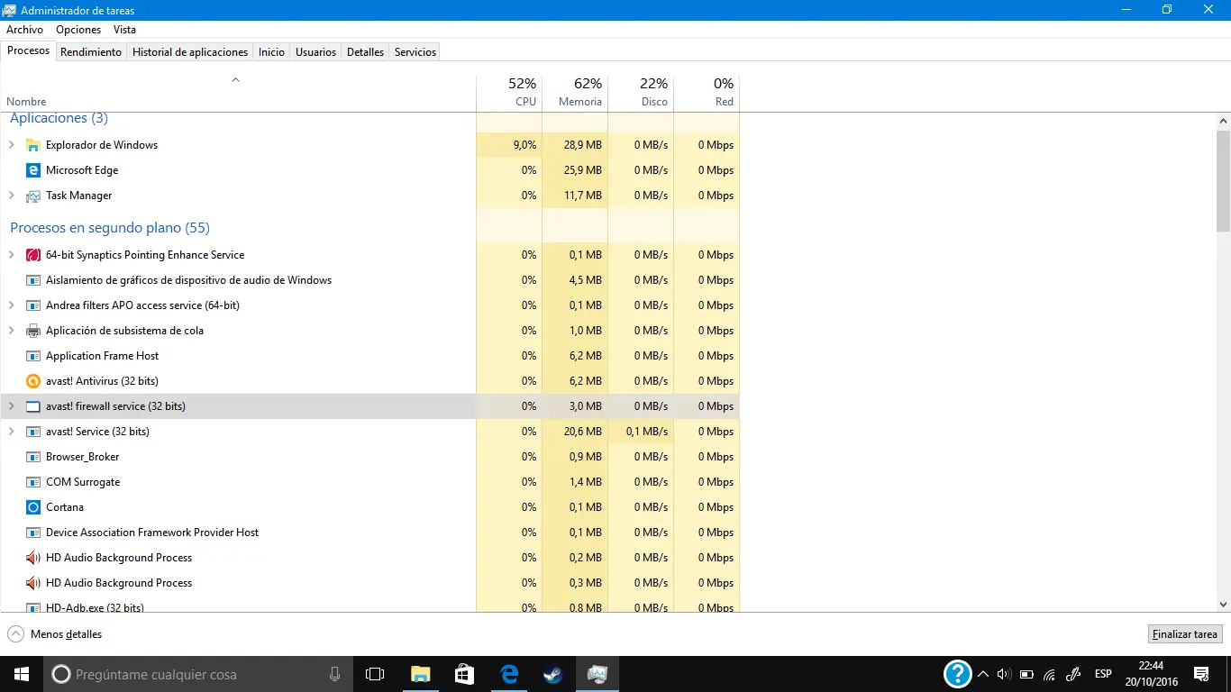
Task: Click the blue question mark help icon
Action: (958, 674)
